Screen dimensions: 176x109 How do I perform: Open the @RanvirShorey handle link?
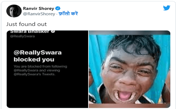[x=39, y=14]
